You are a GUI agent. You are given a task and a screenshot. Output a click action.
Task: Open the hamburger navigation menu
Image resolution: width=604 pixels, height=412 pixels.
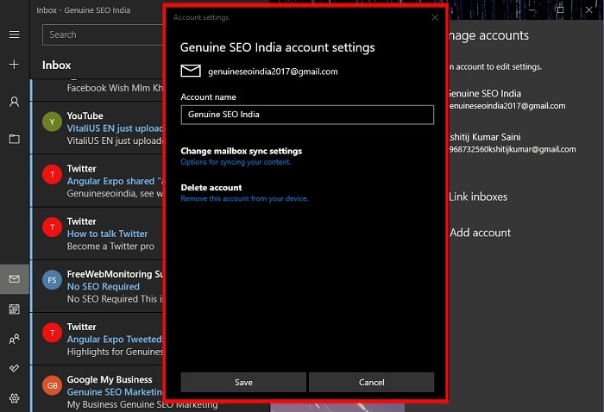[15, 34]
